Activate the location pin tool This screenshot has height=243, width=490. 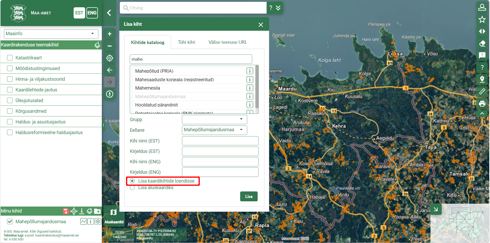coord(482,79)
